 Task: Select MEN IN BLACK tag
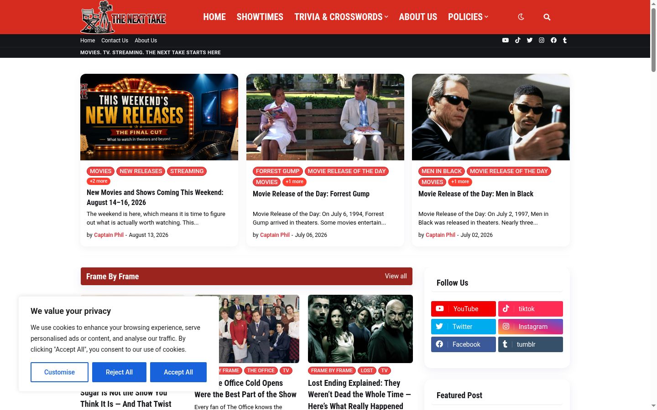[442, 171]
